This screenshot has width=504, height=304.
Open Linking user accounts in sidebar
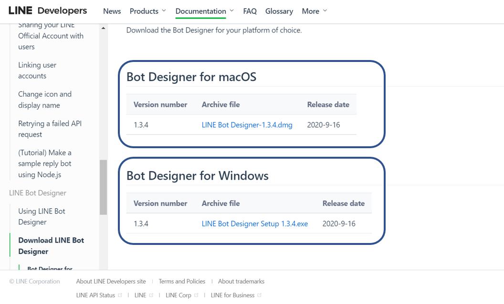(x=37, y=71)
